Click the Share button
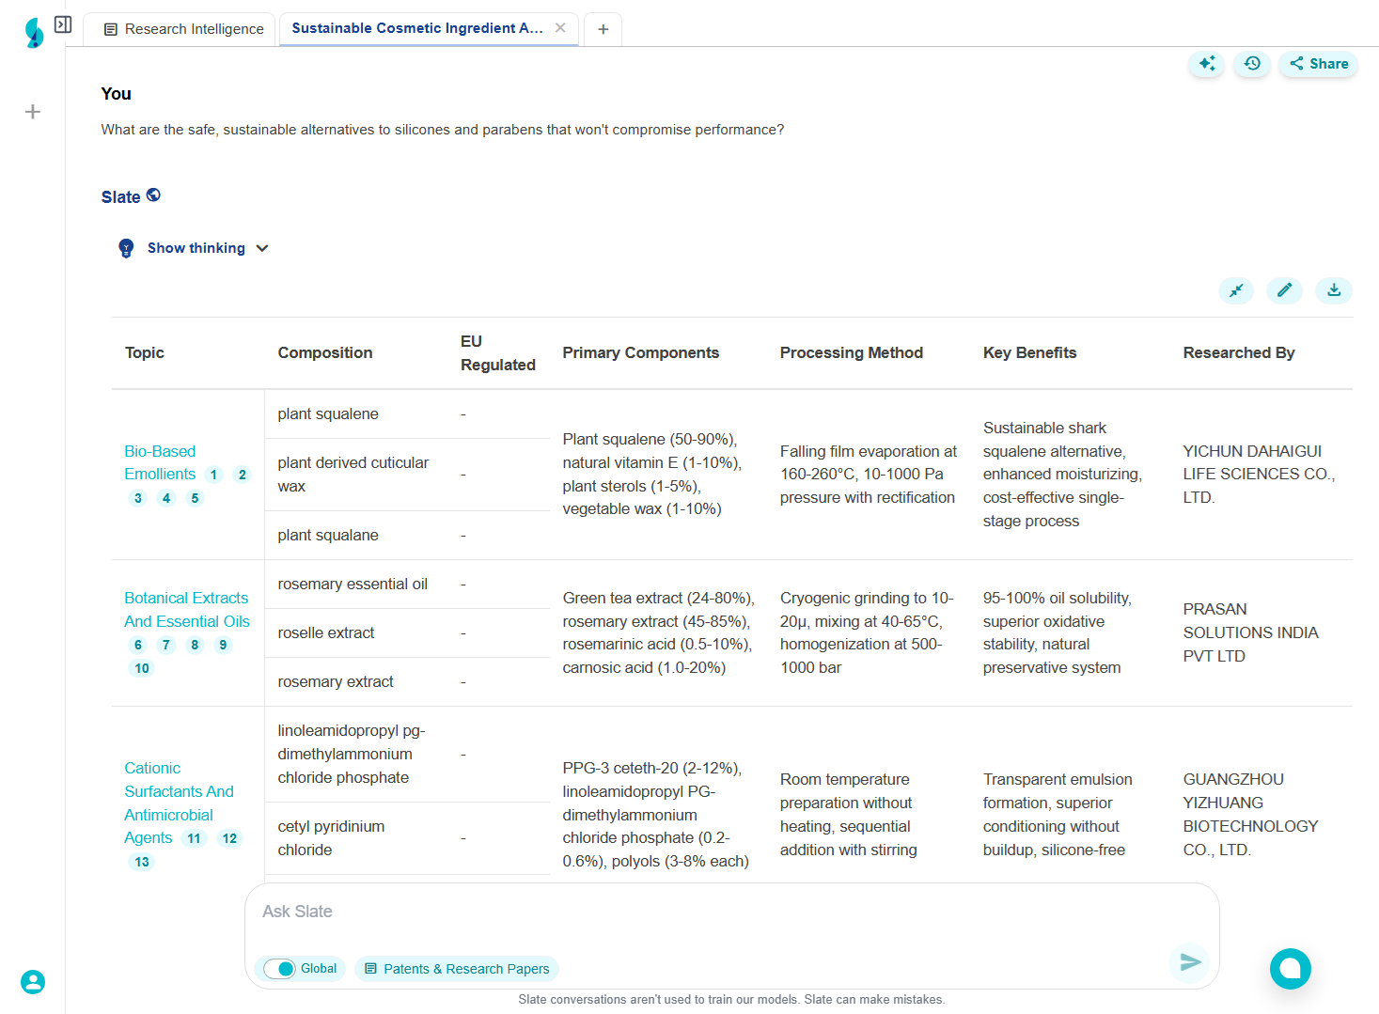1379x1014 pixels. click(x=1318, y=64)
